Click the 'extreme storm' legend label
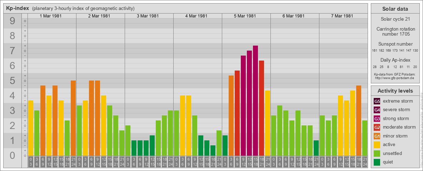 pos(398,101)
